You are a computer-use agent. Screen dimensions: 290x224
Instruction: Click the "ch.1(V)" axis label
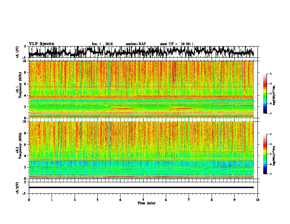click(18, 52)
